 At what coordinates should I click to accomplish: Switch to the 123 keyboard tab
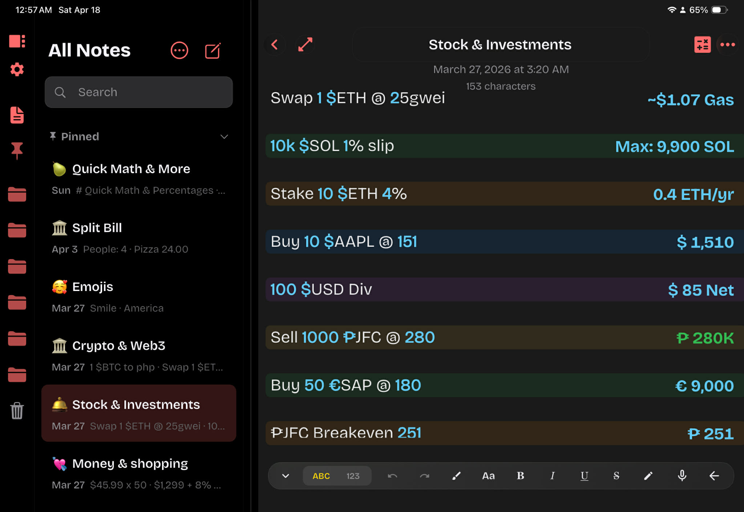[x=353, y=476]
